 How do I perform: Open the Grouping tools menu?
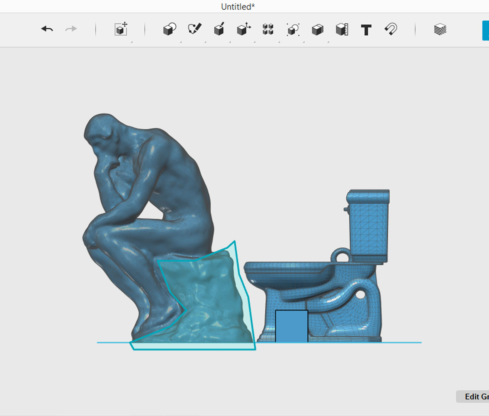[x=293, y=30]
